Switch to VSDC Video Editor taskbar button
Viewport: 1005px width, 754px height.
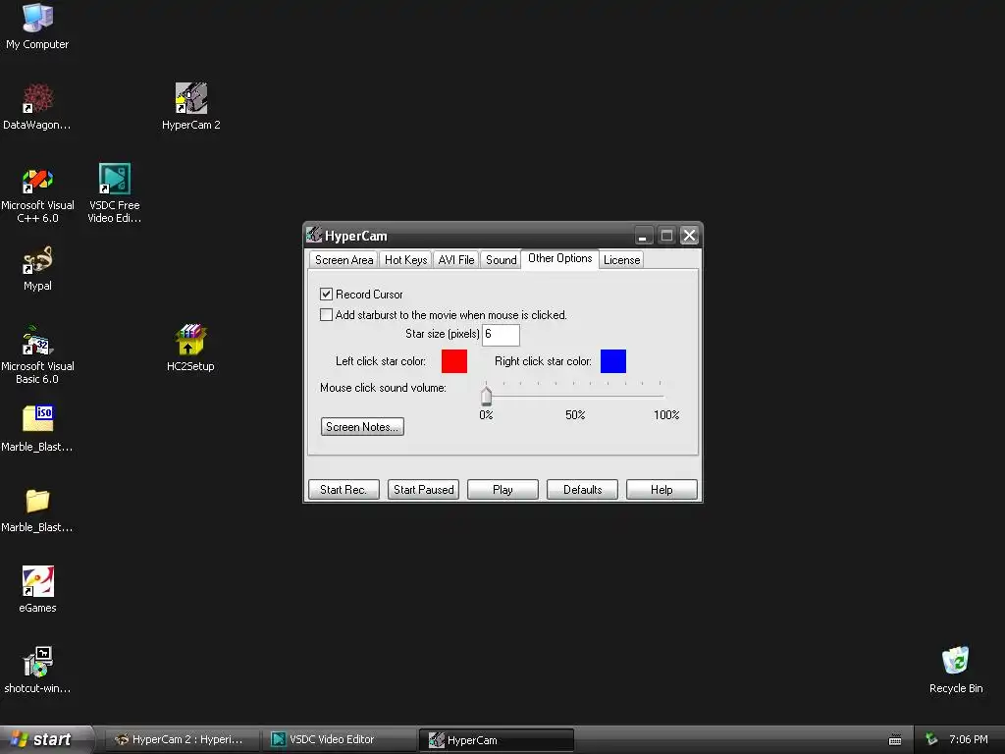click(340, 739)
